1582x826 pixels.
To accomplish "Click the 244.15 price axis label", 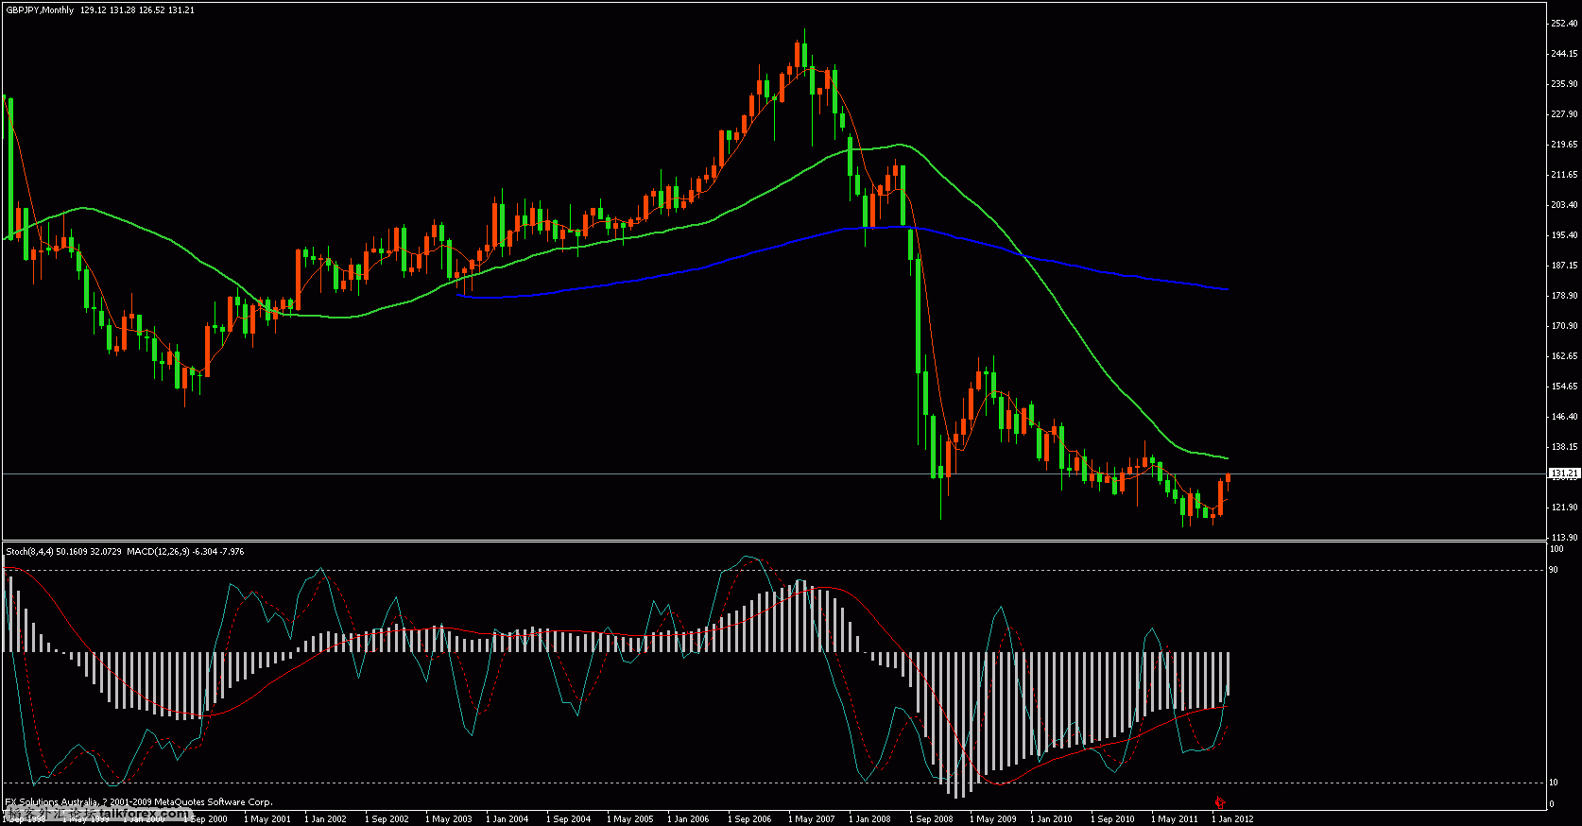I will pos(1564,54).
